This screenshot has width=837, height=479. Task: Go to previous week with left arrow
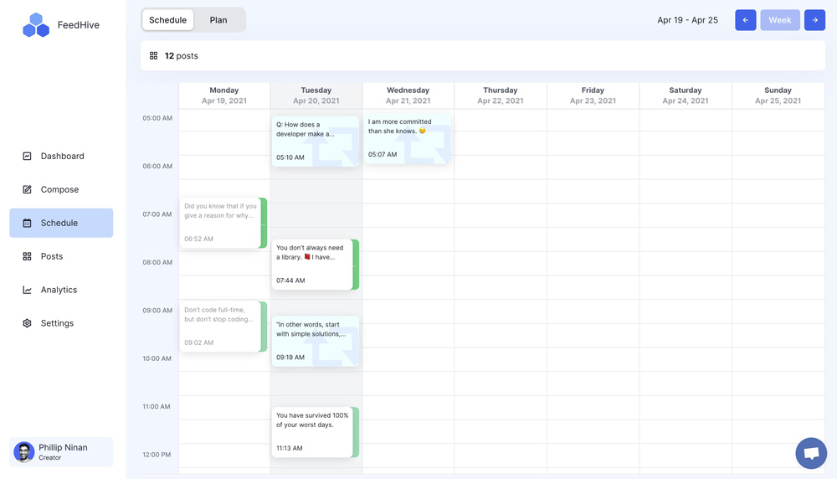tap(745, 20)
